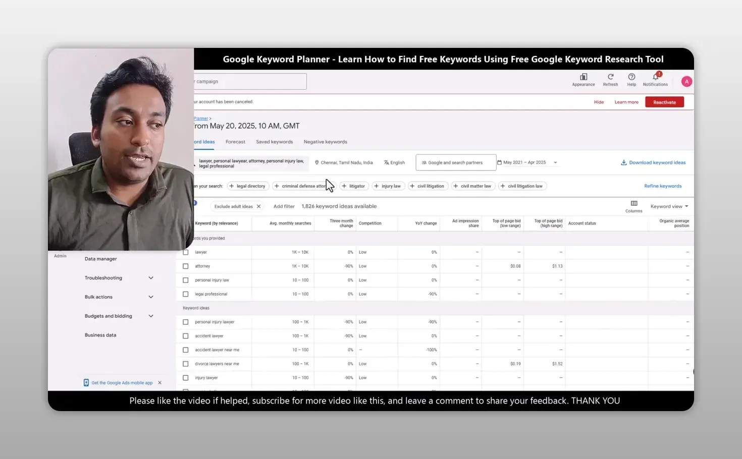Open the Notifications bell
Viewport: 742px width, 459px height.
coord(656,77)
